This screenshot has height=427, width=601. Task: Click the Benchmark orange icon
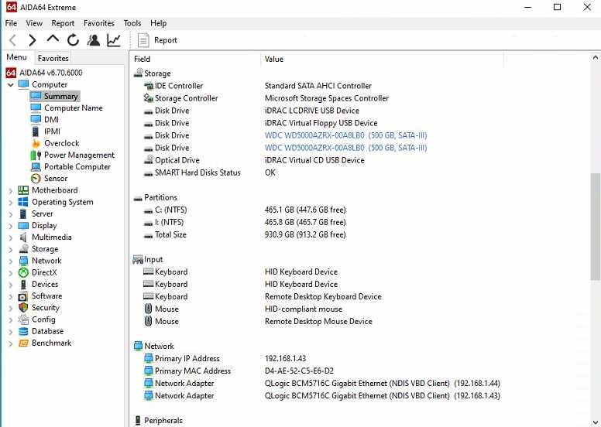(23, 343)
